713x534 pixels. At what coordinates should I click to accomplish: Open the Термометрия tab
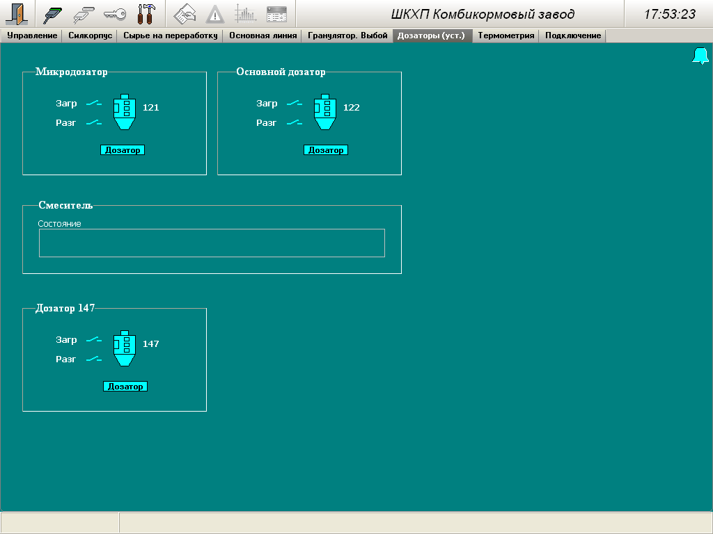[x=506, y=35]
